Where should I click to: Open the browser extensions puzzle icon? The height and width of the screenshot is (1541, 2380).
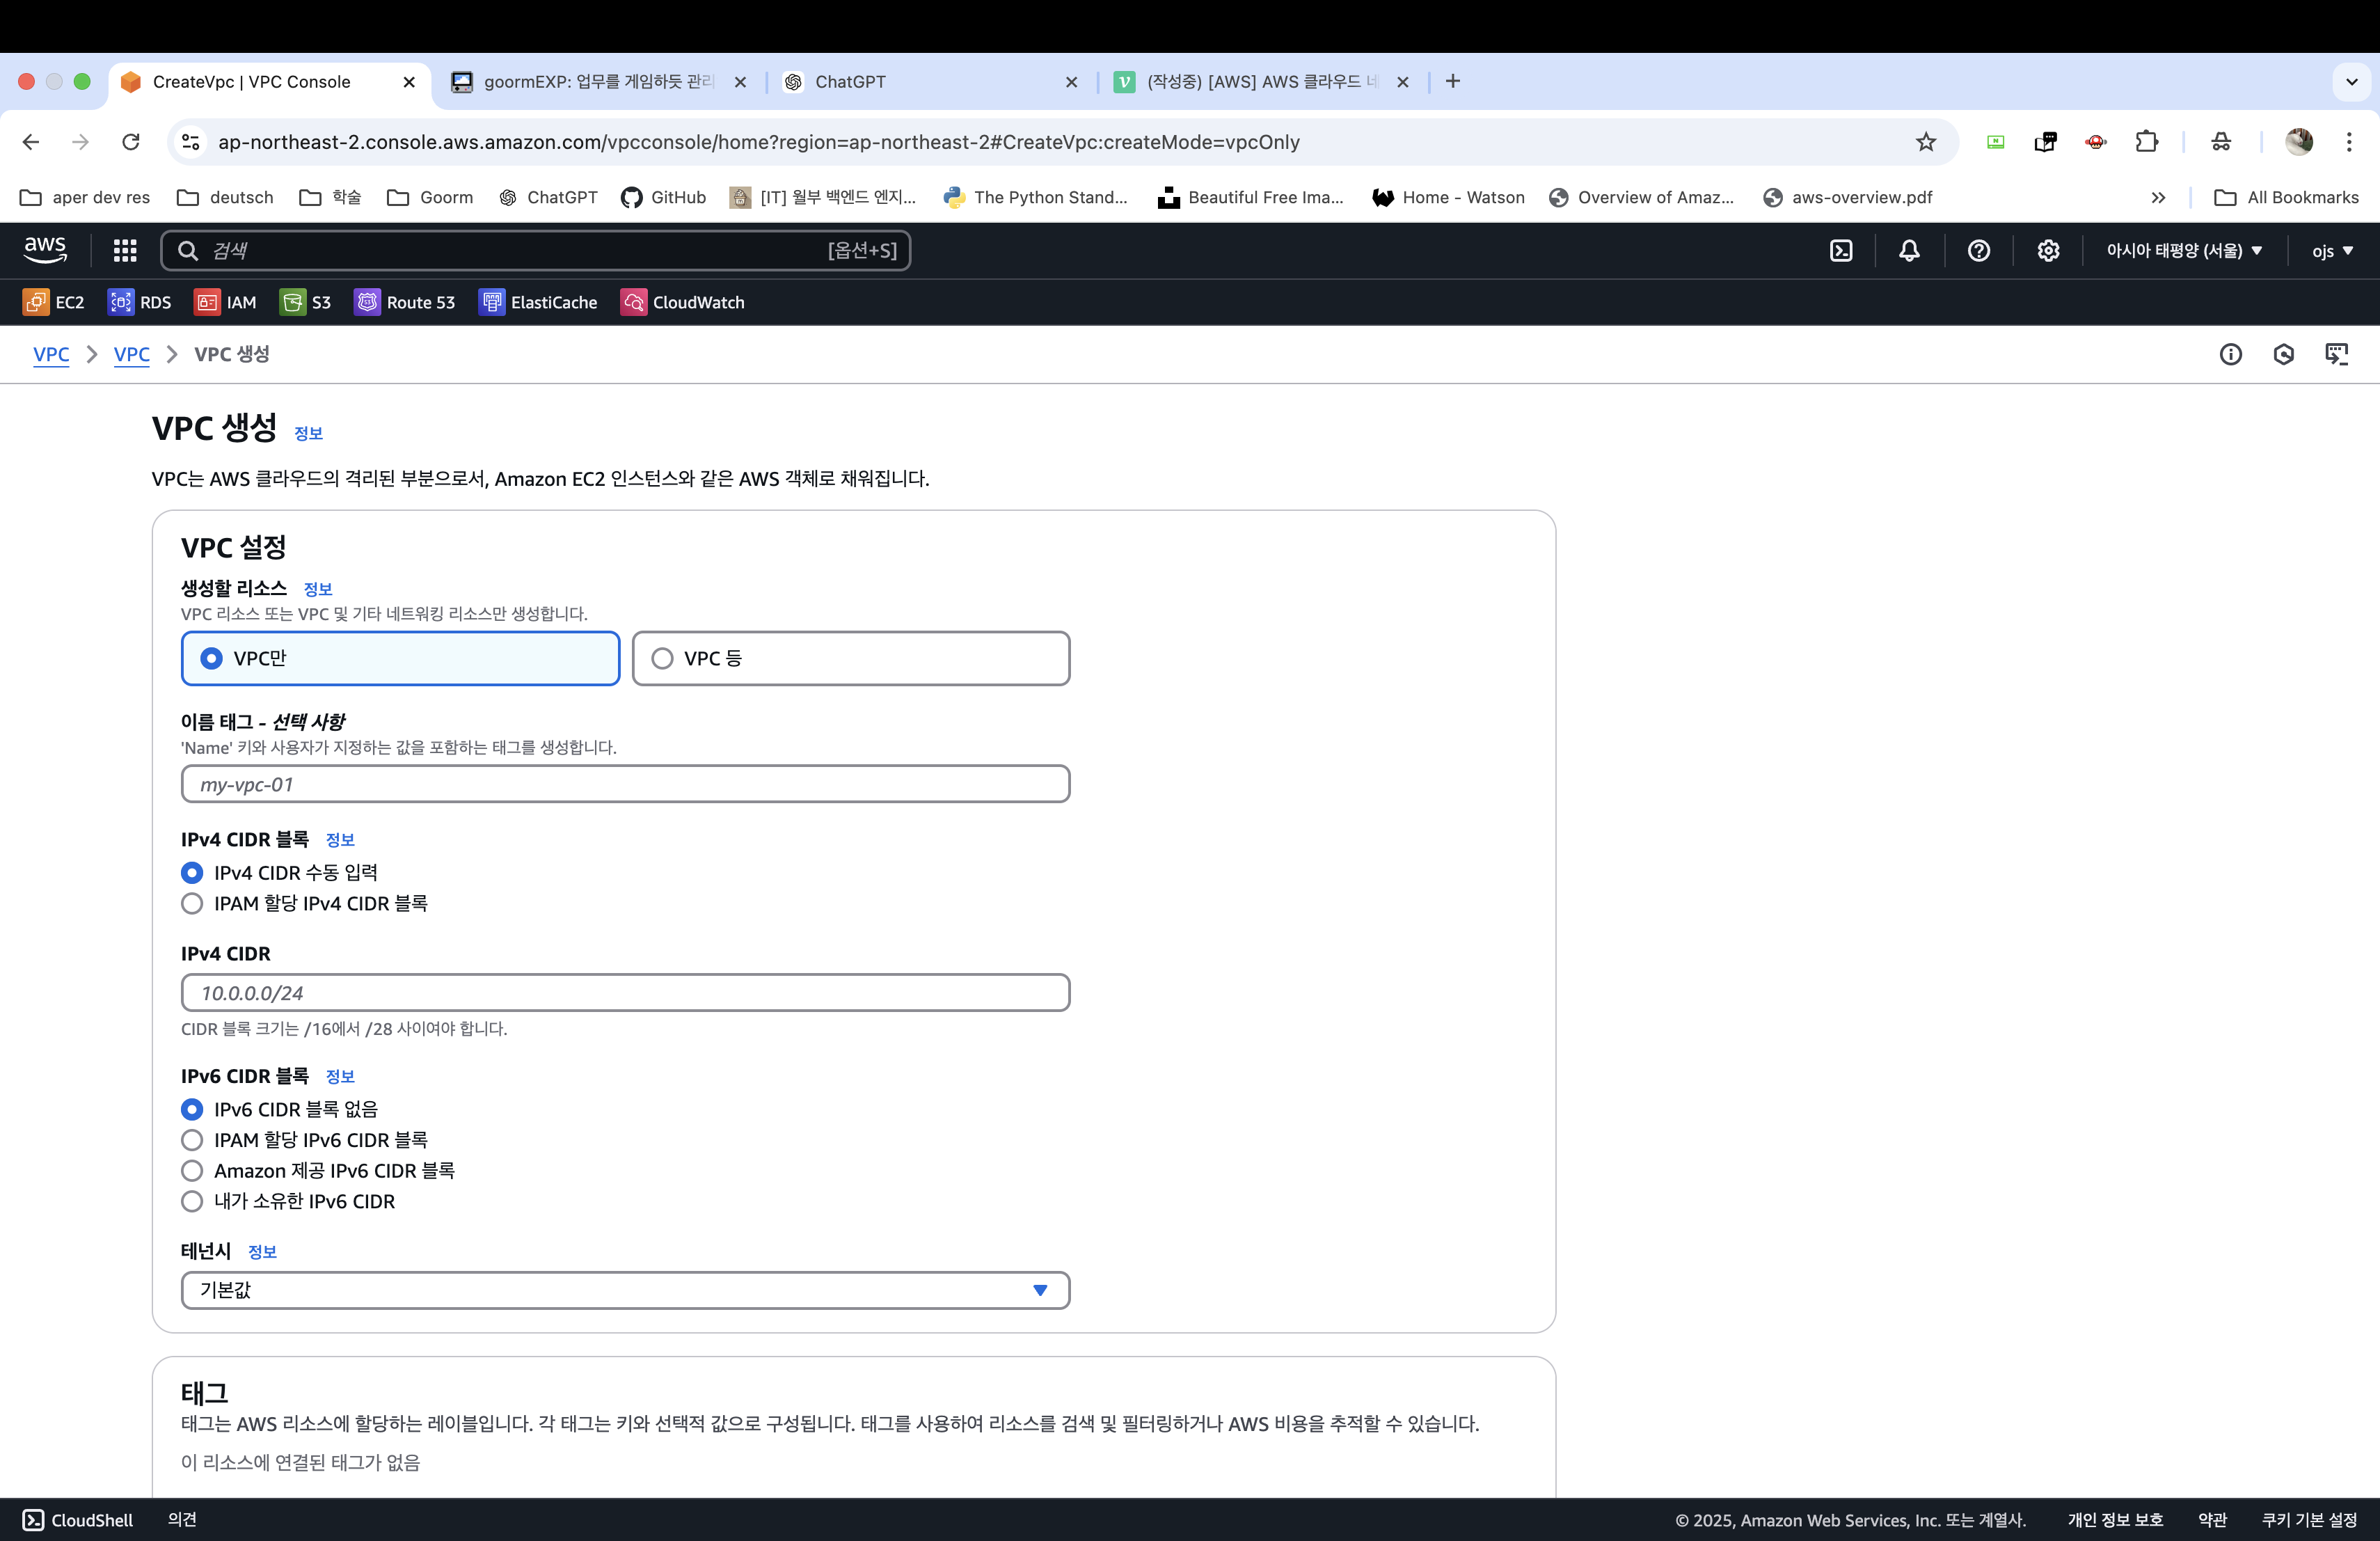2146,142
